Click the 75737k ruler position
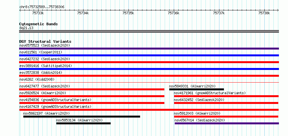 click(219, 13)
